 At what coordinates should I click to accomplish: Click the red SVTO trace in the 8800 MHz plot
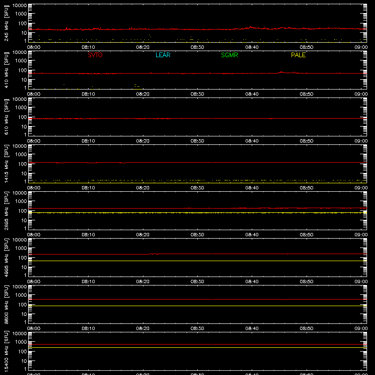[197, 300]
